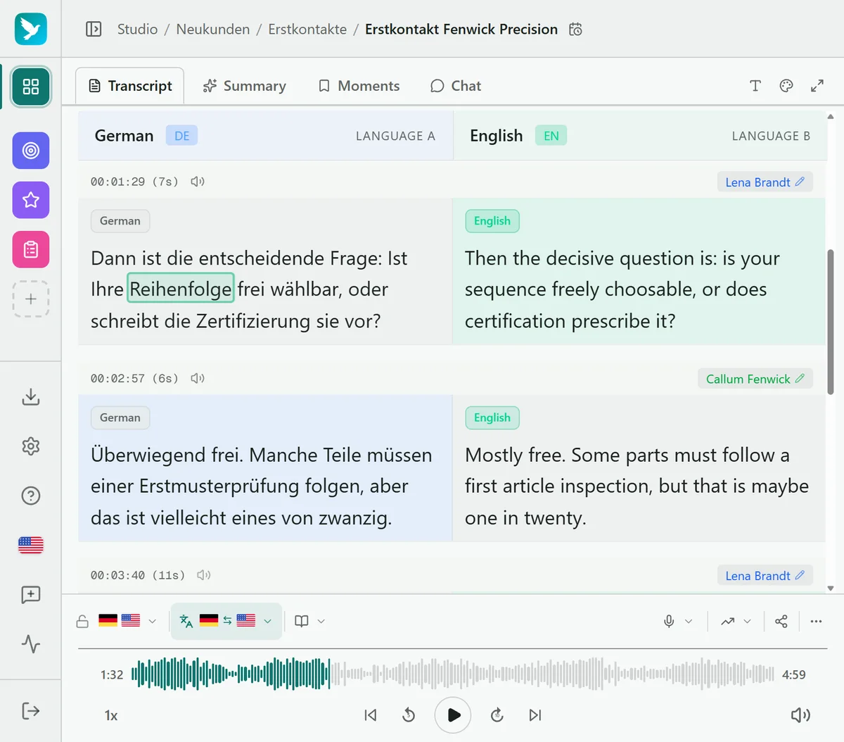Viewport: 844px width, 742px height.
Task: Go to Neukunden breadcrumb
Action: pos(213,29)
